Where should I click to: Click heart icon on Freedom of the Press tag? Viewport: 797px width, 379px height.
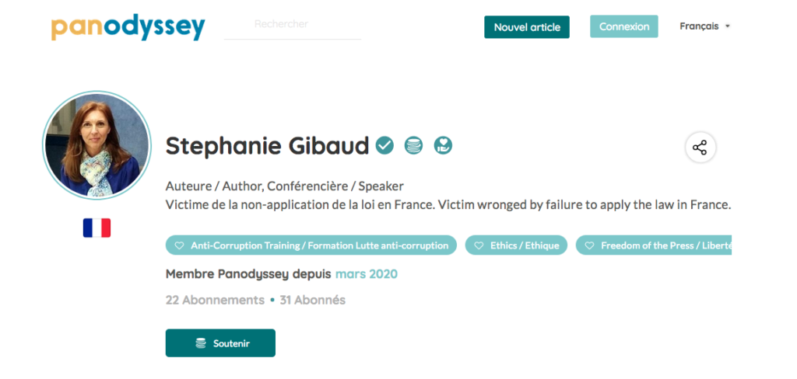click(x=589, y=245)
